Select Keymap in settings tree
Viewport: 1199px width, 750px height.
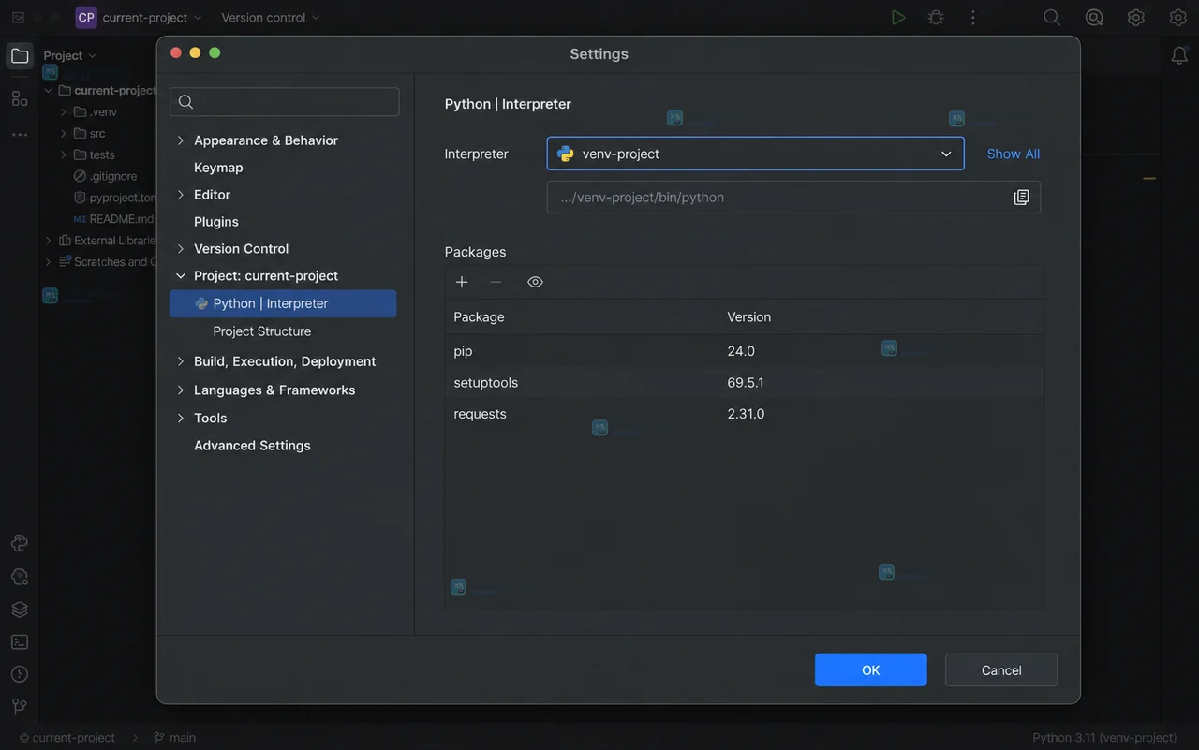(218, 168)
